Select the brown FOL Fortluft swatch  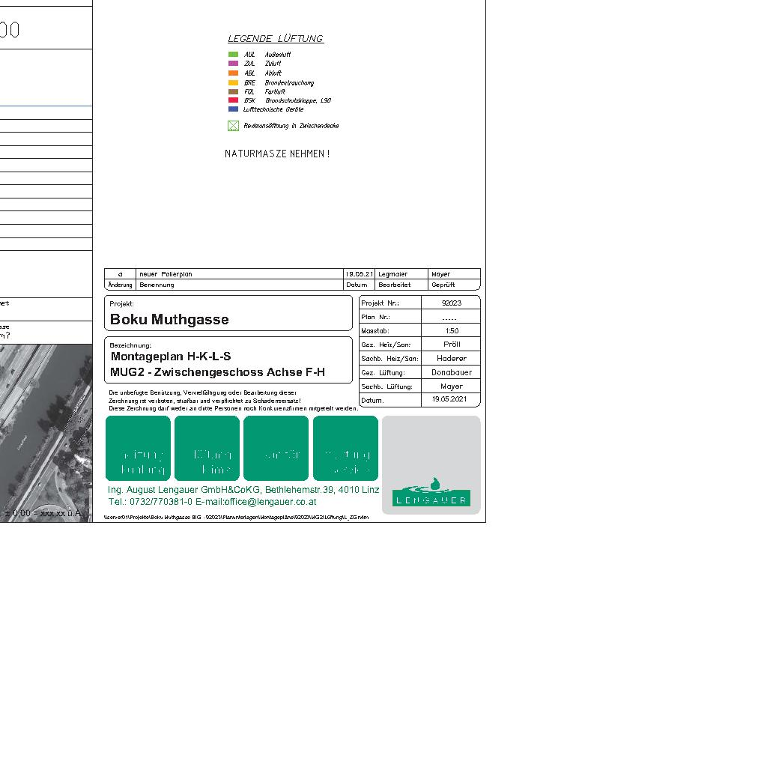tap(233, 91)
